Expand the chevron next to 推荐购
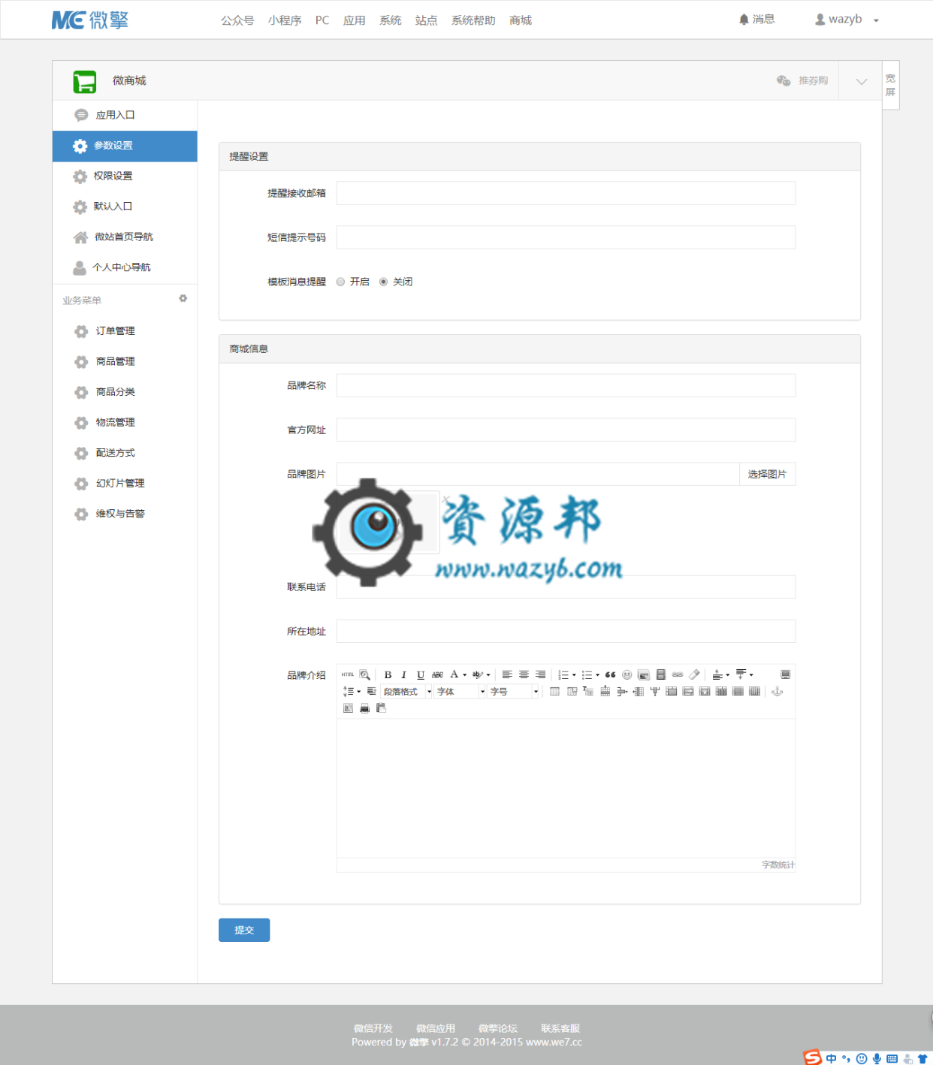Image resolution: width=933 pixels, height=1065 pixels. [x=862, y=81]
